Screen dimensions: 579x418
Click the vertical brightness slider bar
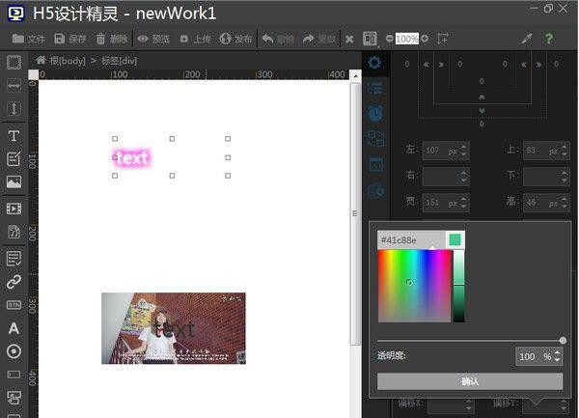point(459,286)
